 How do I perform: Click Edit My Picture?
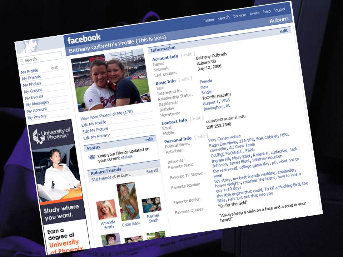click(95, 130)
